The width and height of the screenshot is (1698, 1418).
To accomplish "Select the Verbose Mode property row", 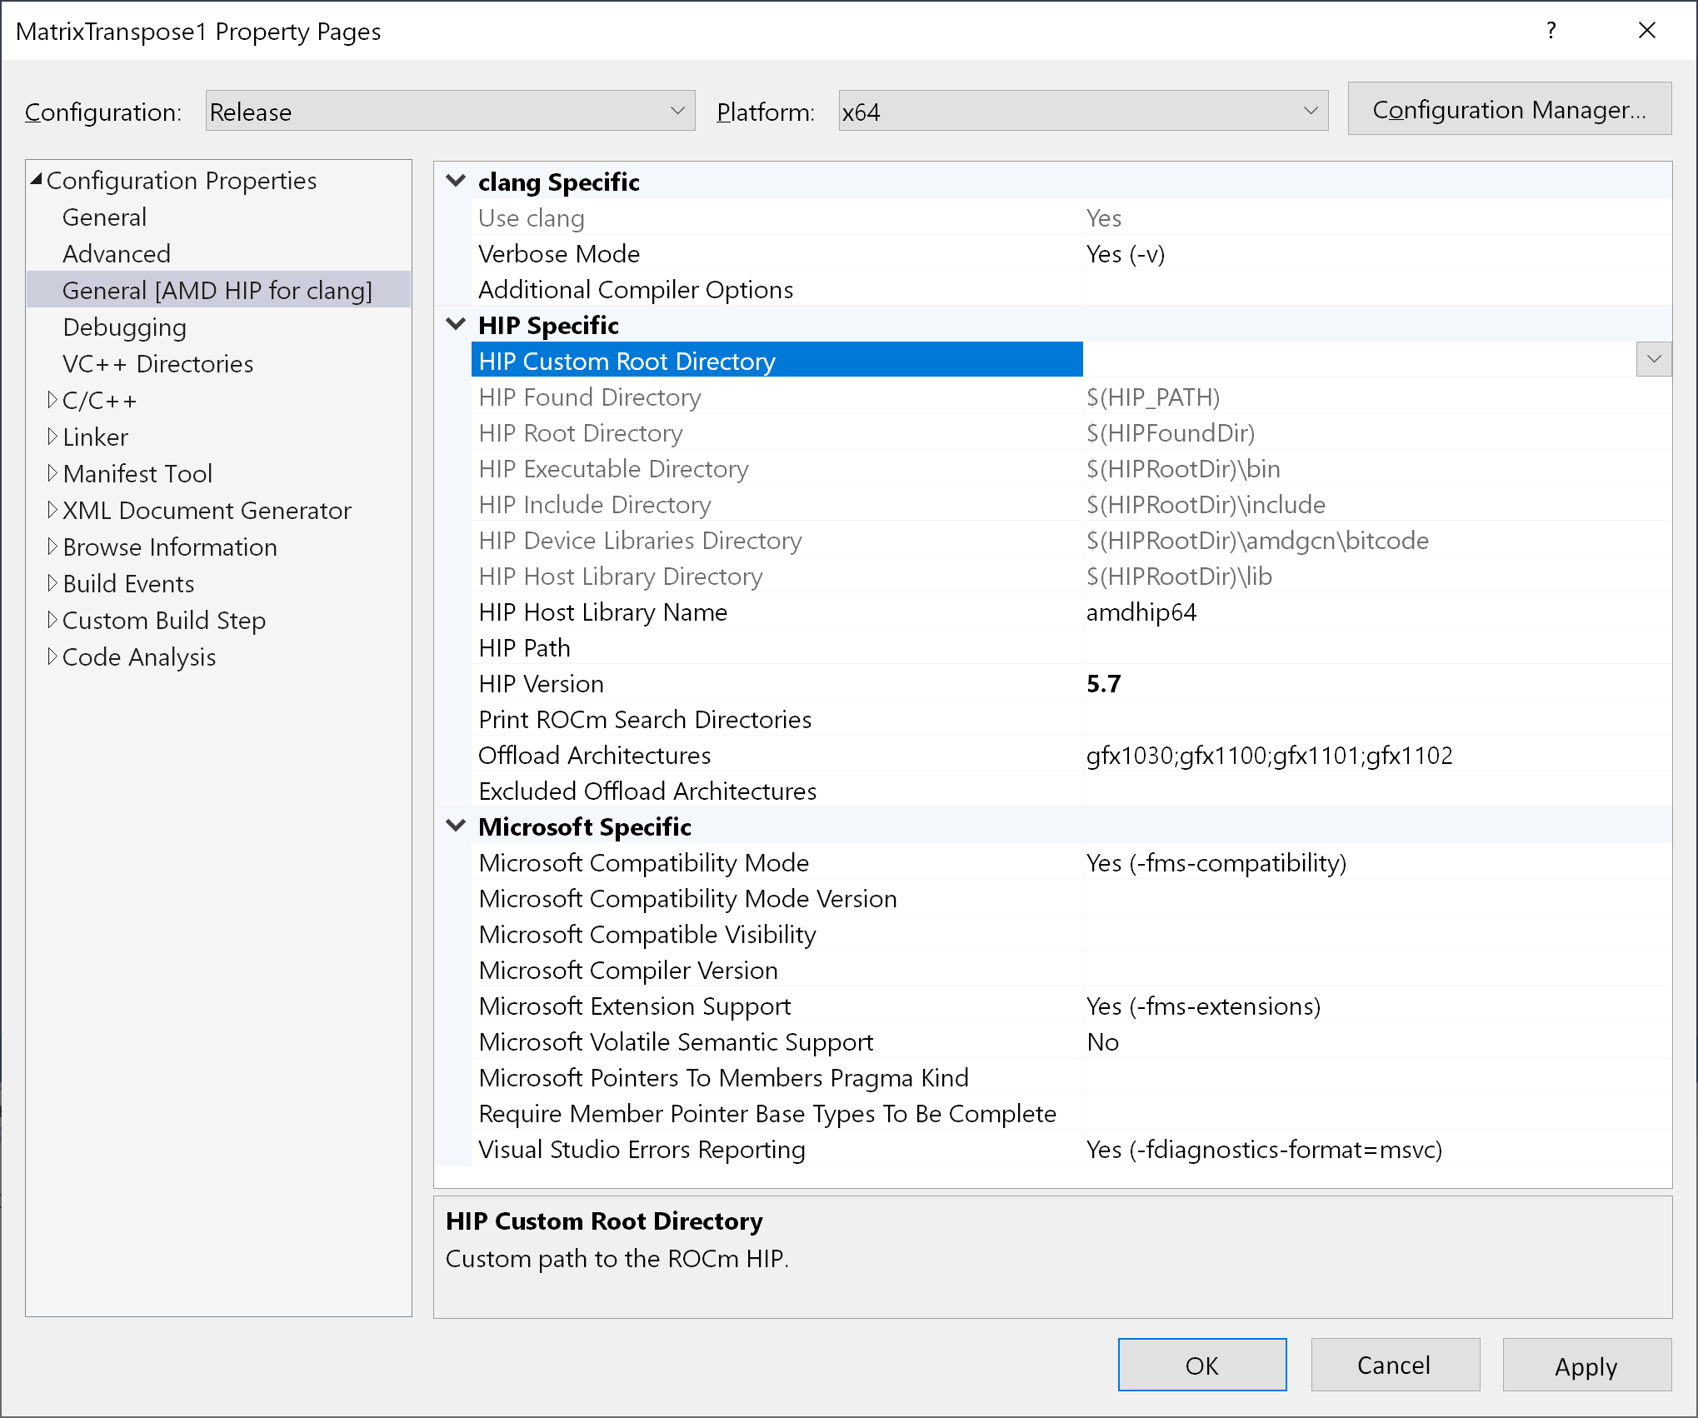I will pyautogui.click(x=558, y=254).
